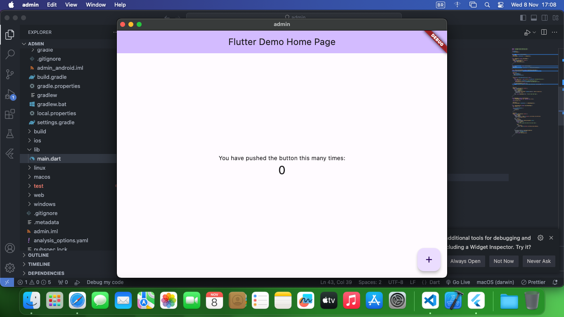Toggle the primary sidebar layout button

(523, 18)
